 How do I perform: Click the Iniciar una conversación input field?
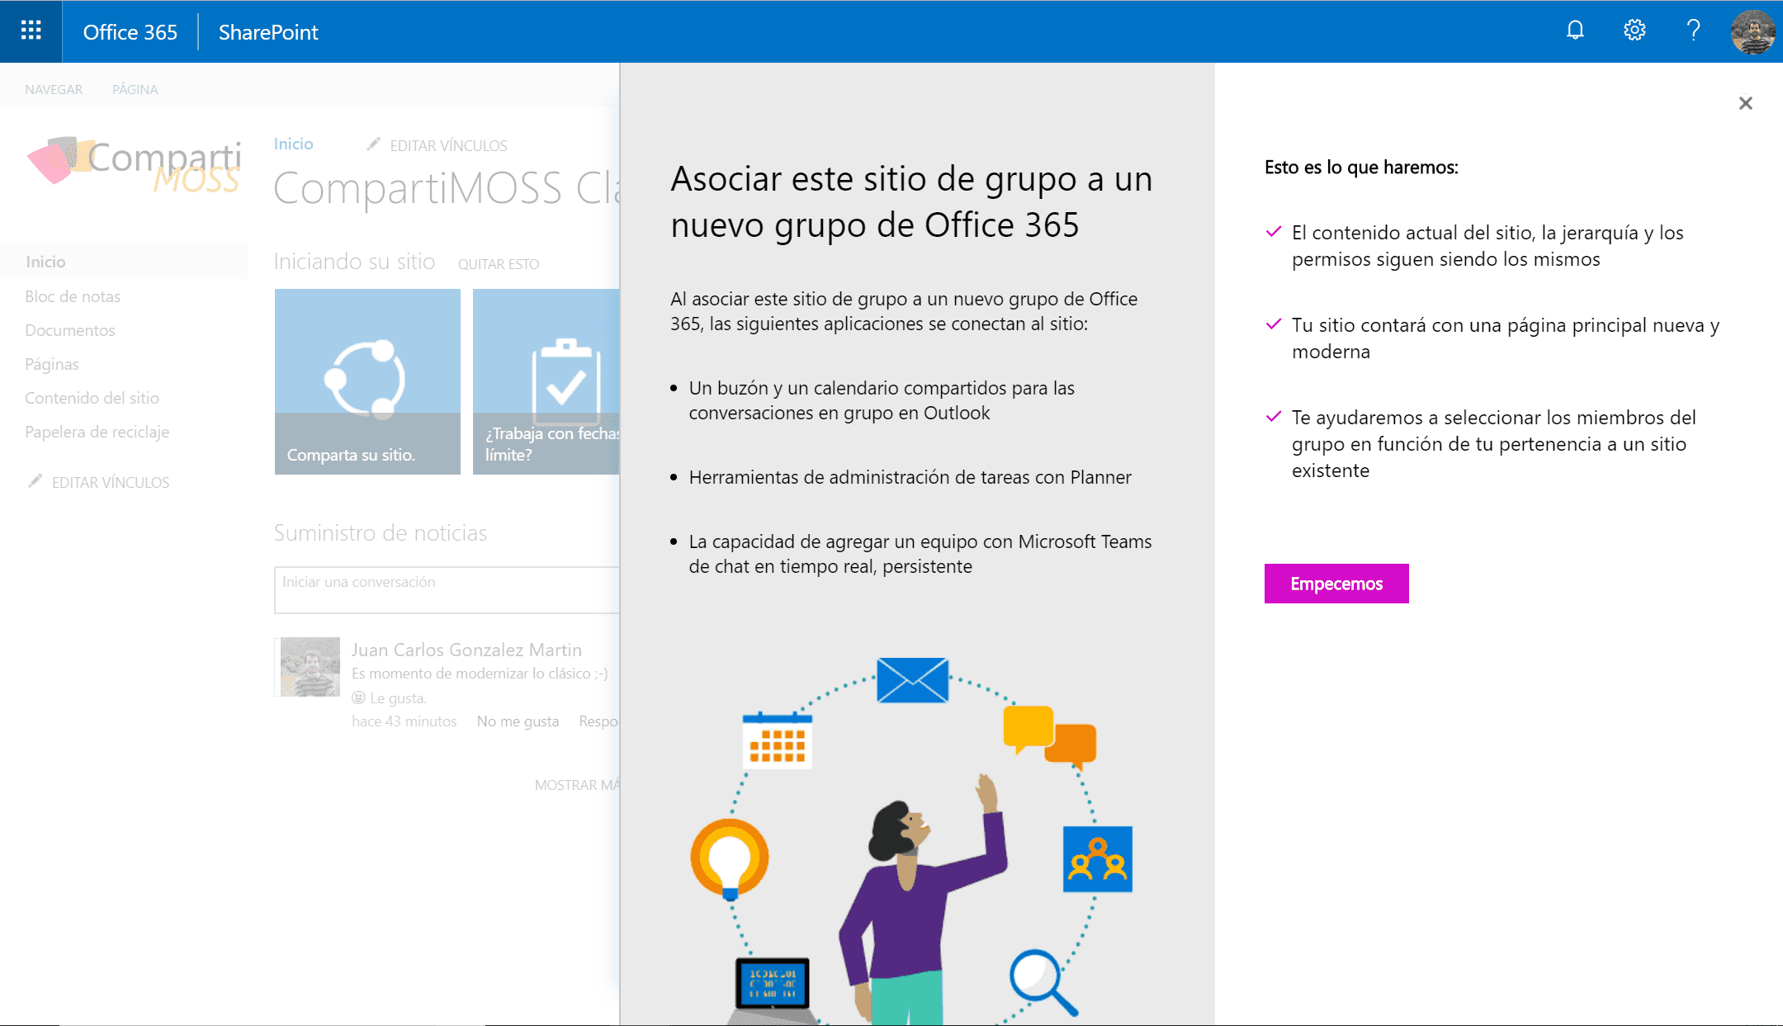447,589
